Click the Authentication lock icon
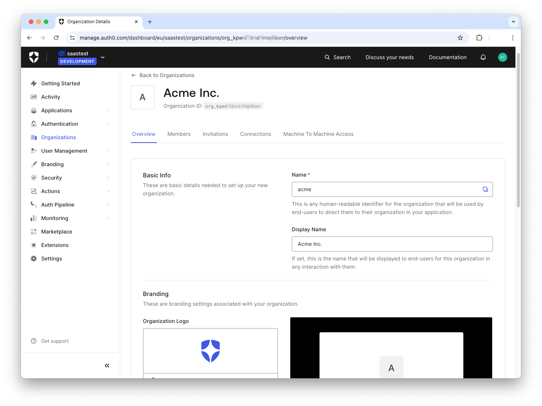This screenshot has width=542, height=406. click(34, 124)
